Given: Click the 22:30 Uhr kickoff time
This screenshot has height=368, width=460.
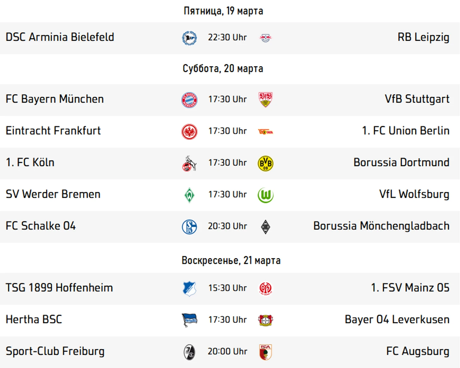Looking at the screenshot, I should point(227,37).
